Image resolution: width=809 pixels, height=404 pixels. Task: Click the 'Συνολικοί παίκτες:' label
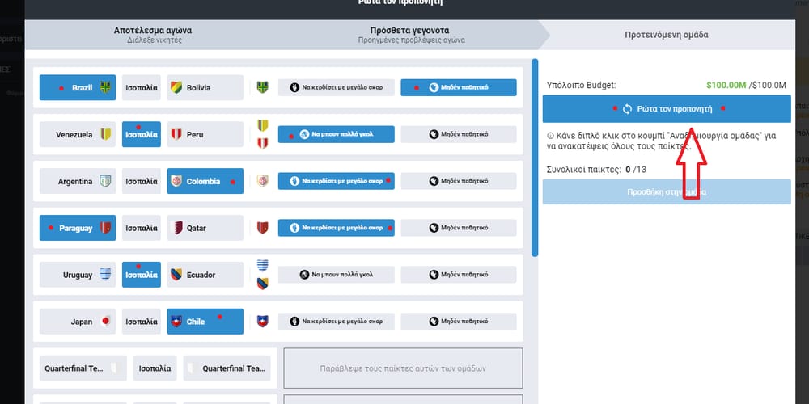[584, 169]
